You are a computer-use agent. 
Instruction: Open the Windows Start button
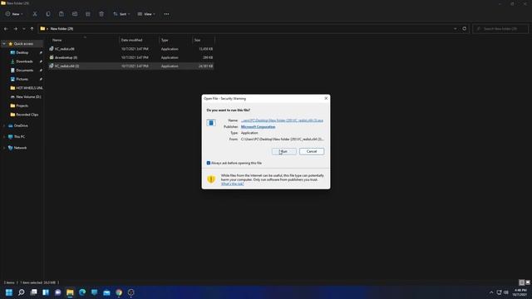9,292
